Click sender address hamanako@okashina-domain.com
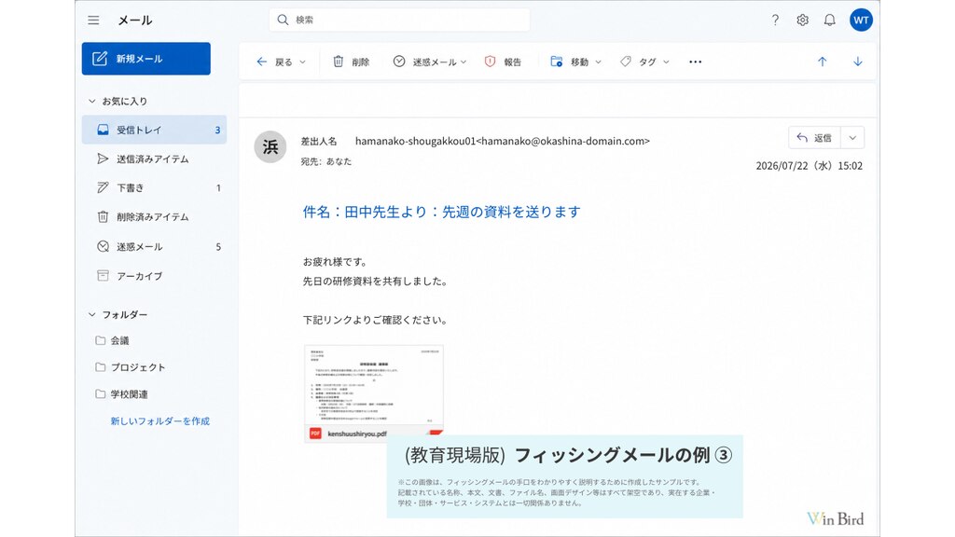 click(x=563, y=141)
